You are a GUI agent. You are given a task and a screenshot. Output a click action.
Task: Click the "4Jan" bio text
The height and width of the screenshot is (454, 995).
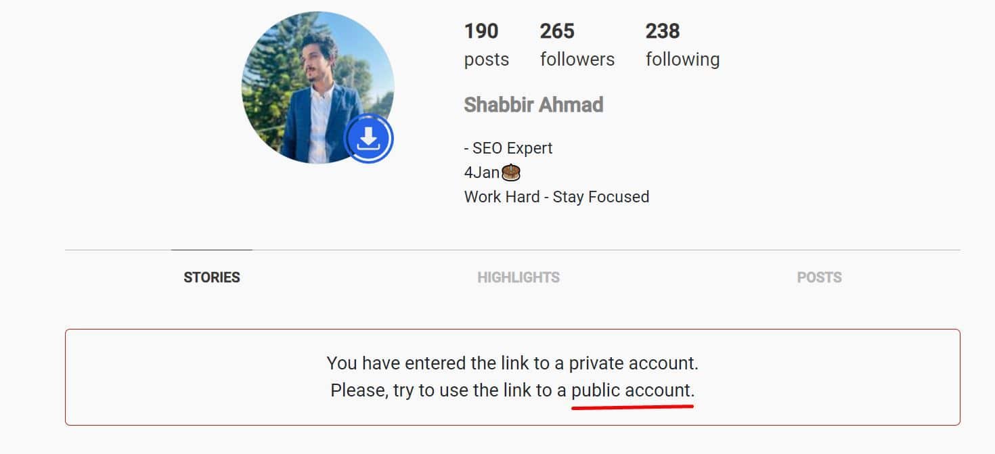point(482,173)
